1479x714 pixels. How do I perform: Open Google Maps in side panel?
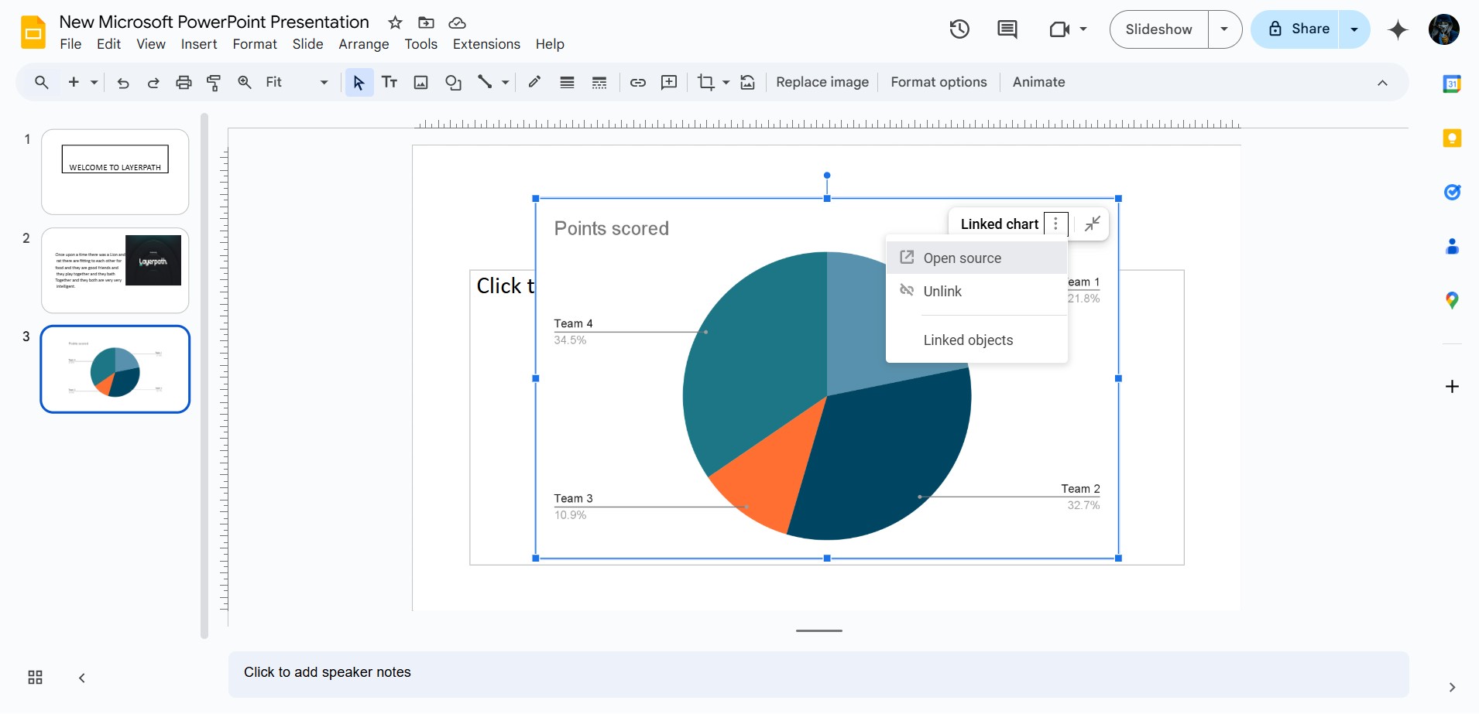pos(1452,300)
